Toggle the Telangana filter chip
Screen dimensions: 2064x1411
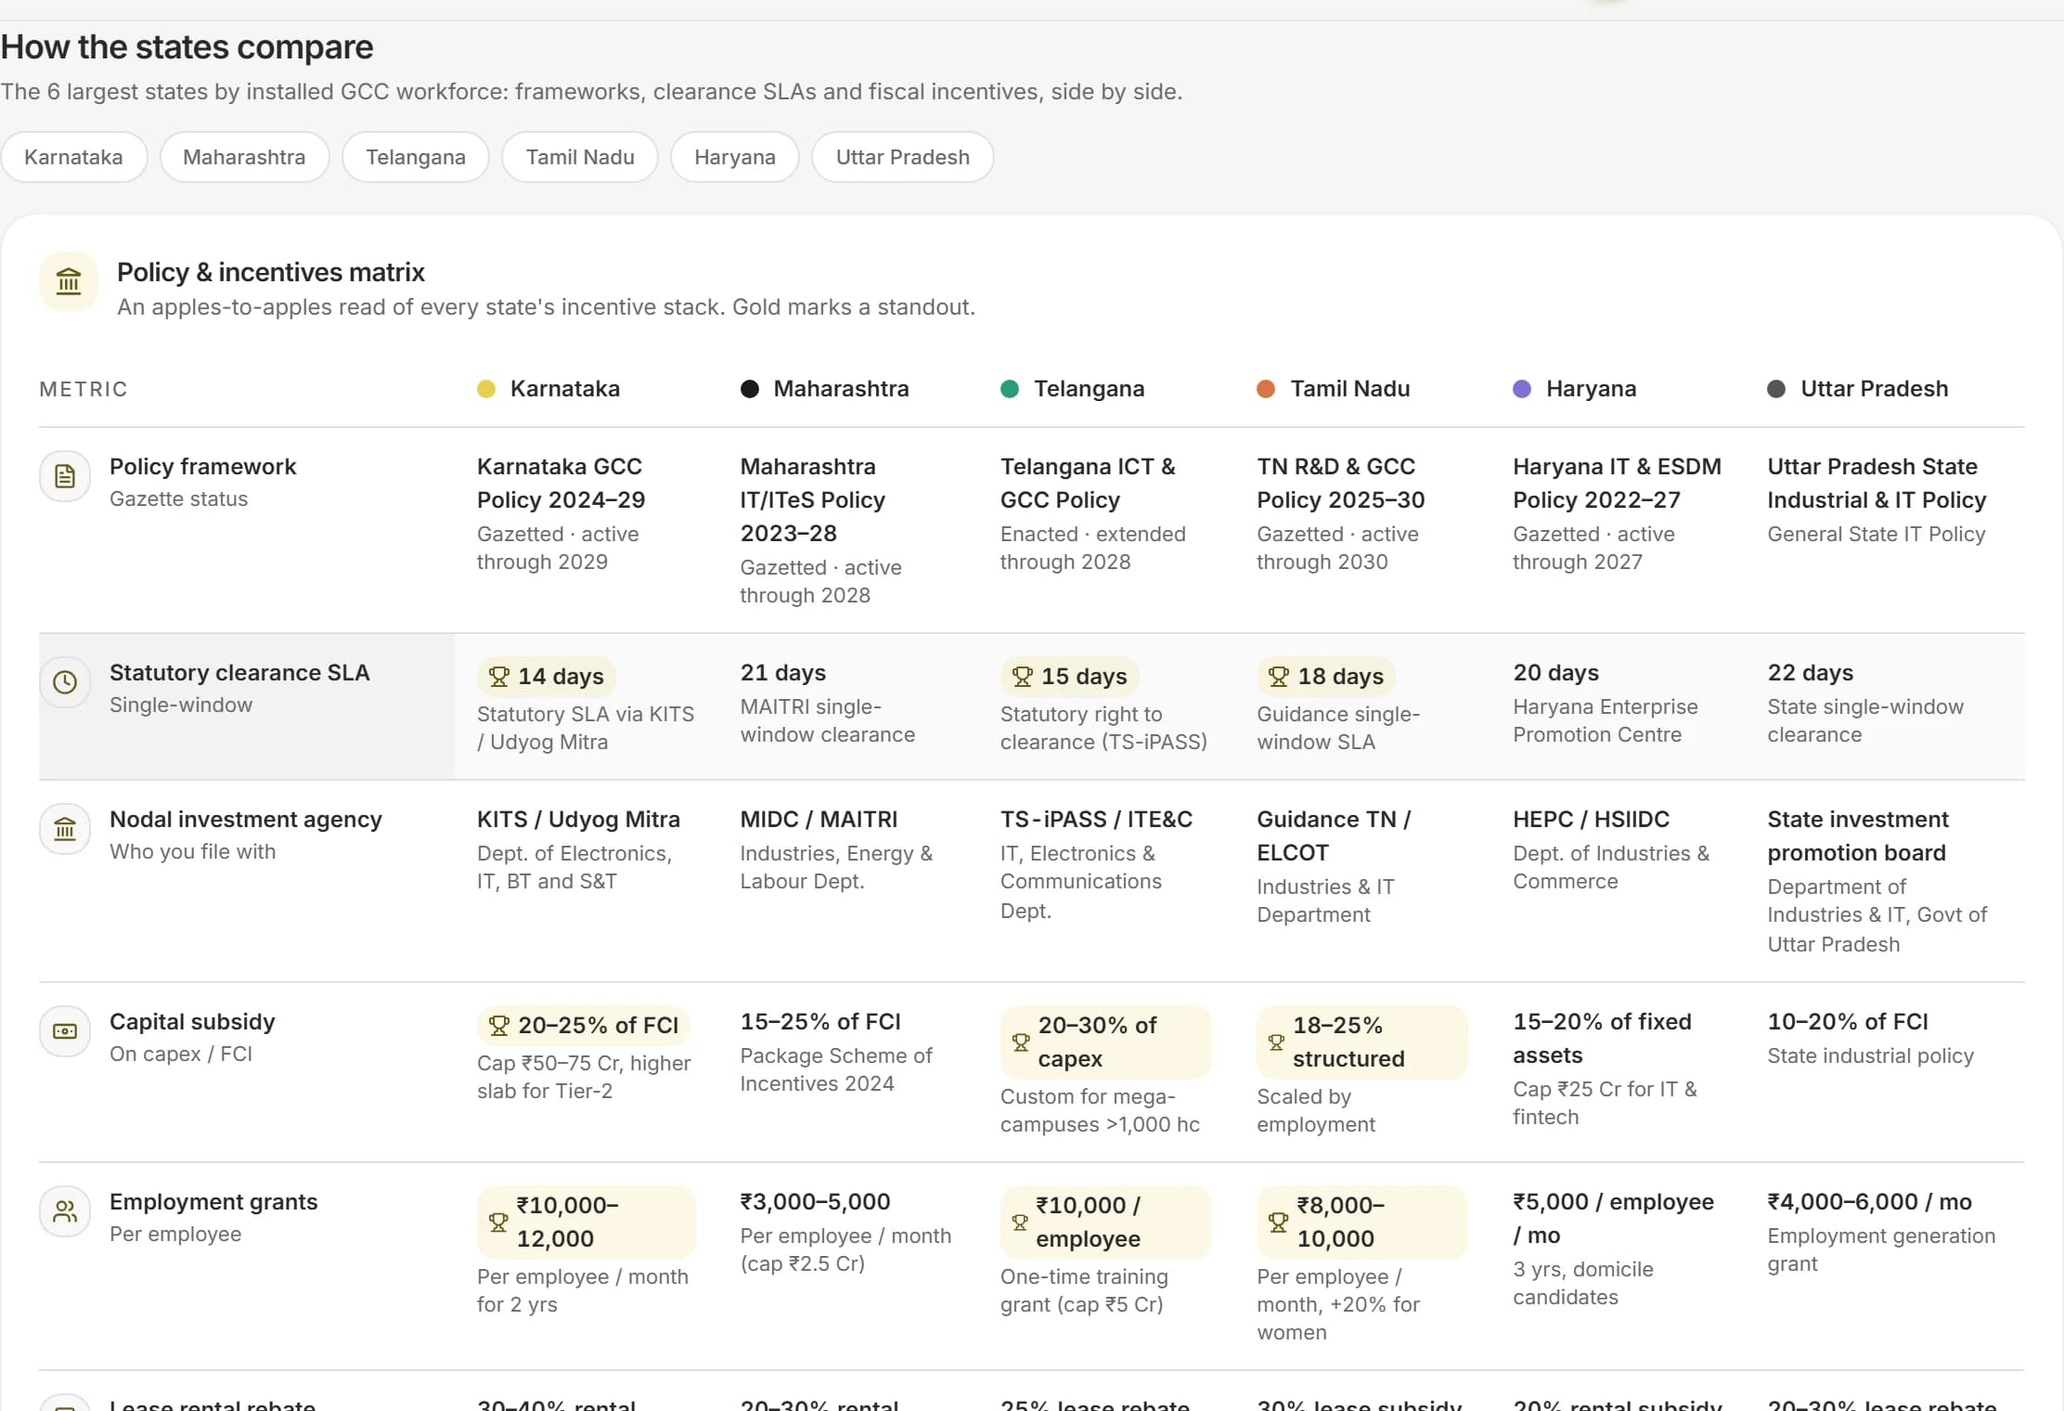coord(416,158)
